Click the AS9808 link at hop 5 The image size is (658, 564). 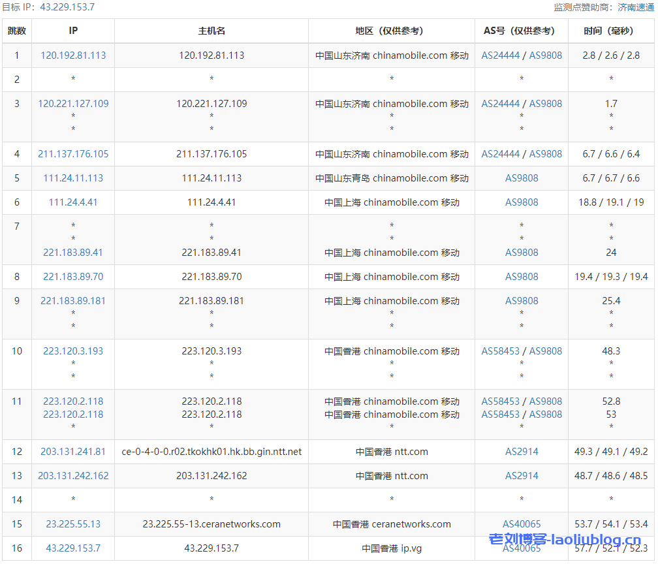pos(521,178)
